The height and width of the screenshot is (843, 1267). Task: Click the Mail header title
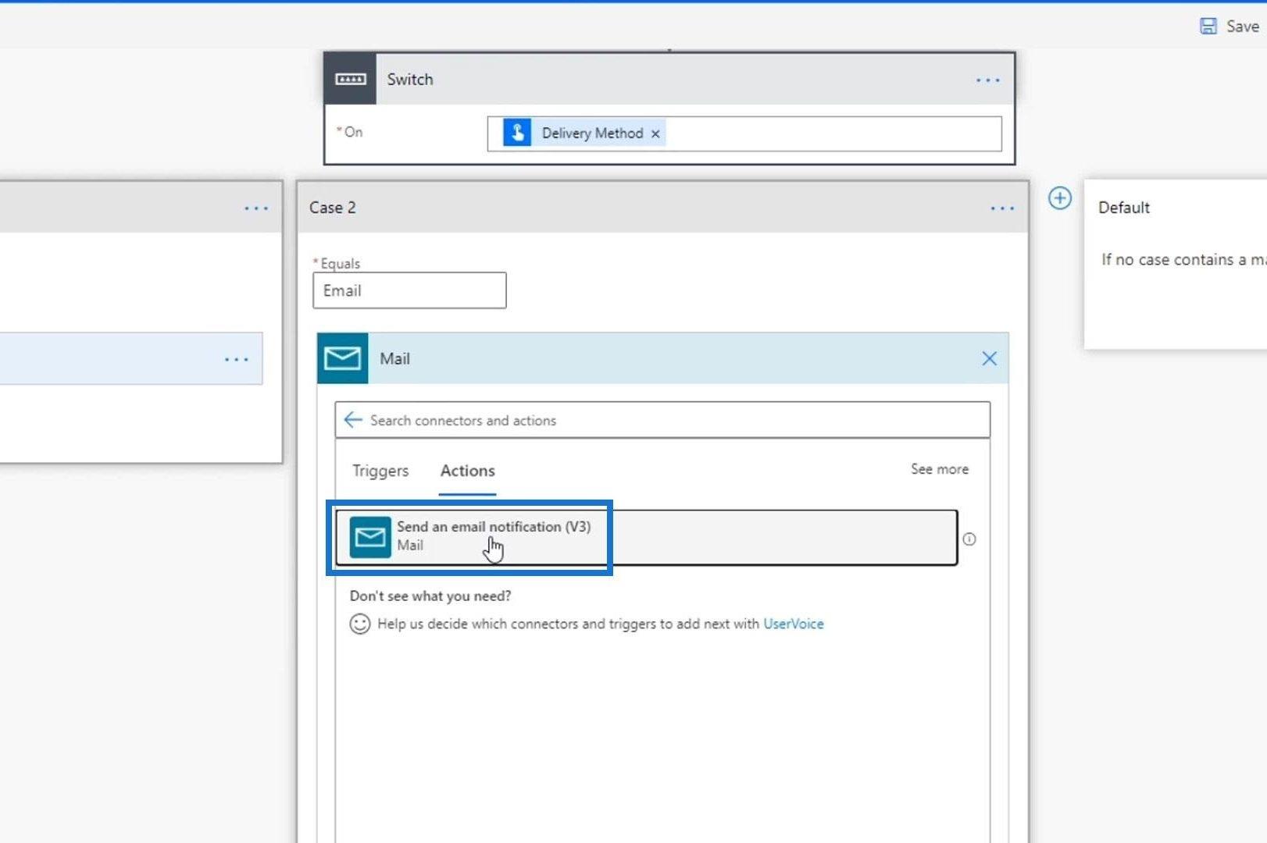coord(394,358)
